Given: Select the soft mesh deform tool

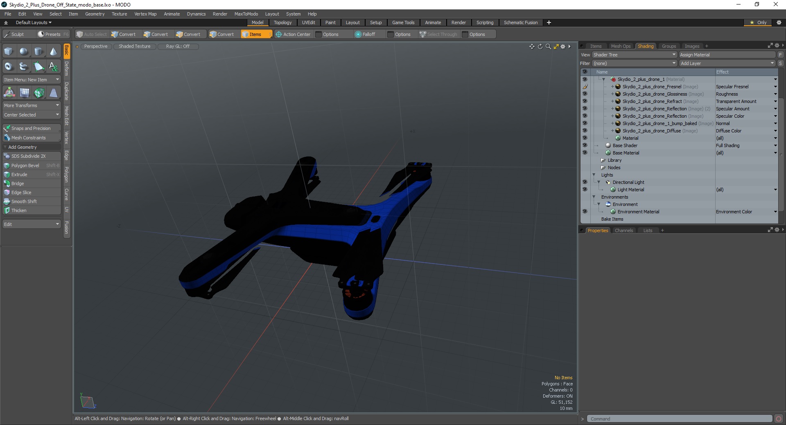Looking at the screenshot, I should coord(24,93).
